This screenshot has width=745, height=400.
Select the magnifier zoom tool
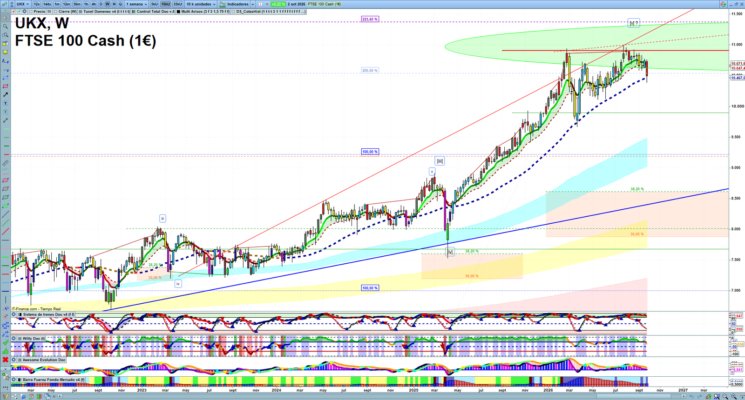(x=6, y=27)
